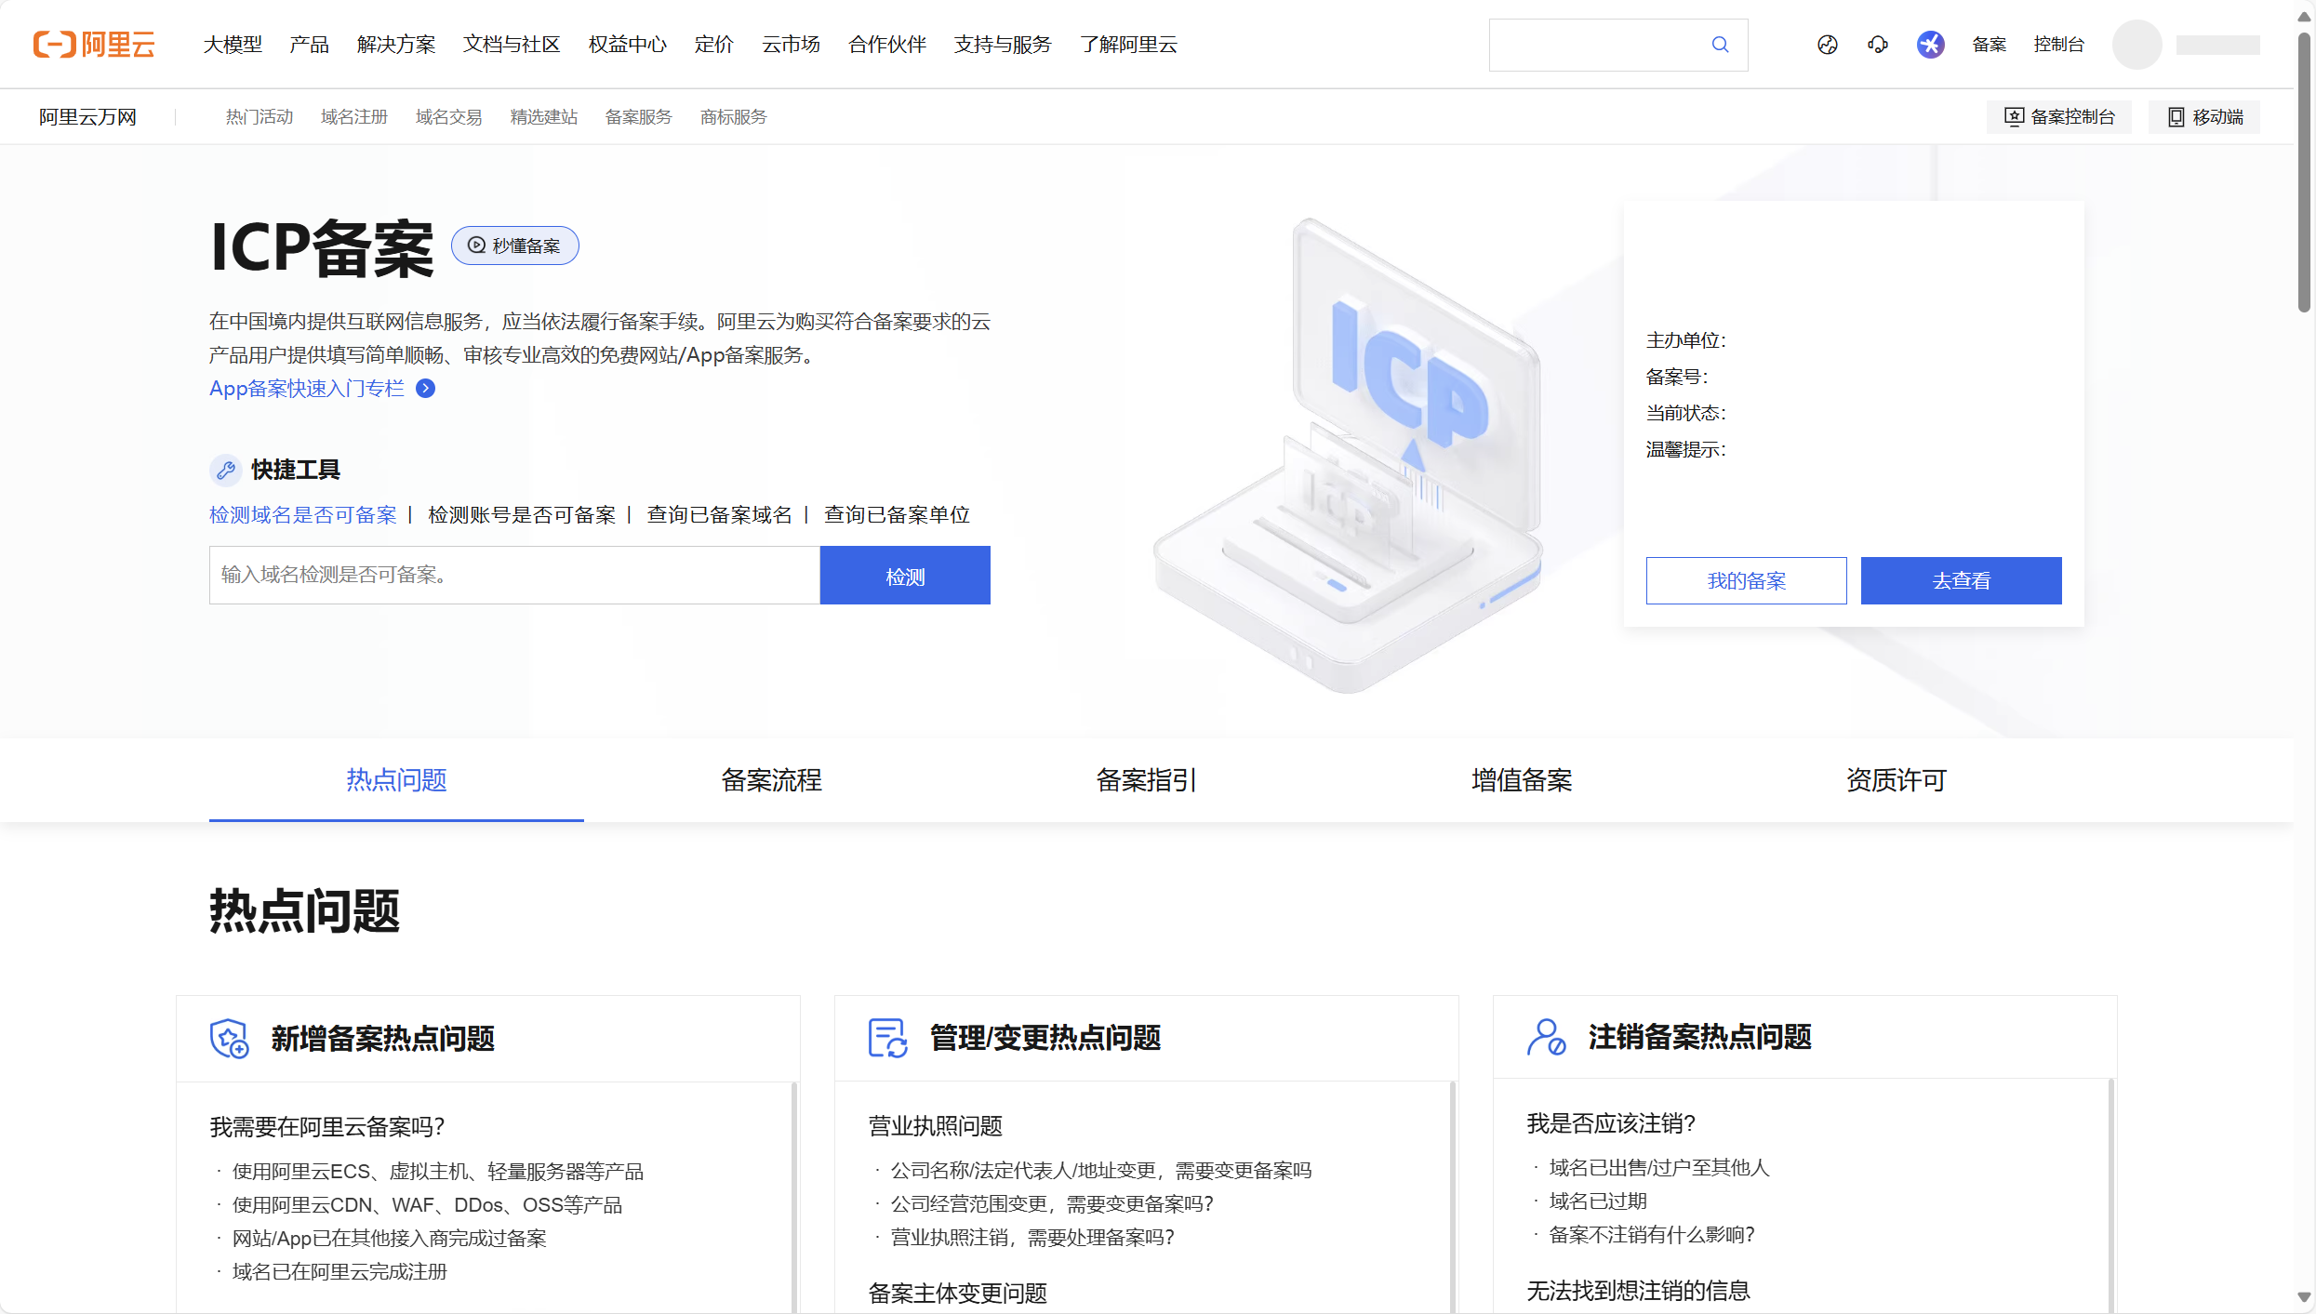Open the headset customer support icon
2316x1314 pixels.
point(1877,45)
